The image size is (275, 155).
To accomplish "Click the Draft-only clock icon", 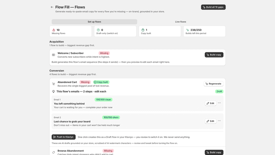I will click(x=98, y=30).
